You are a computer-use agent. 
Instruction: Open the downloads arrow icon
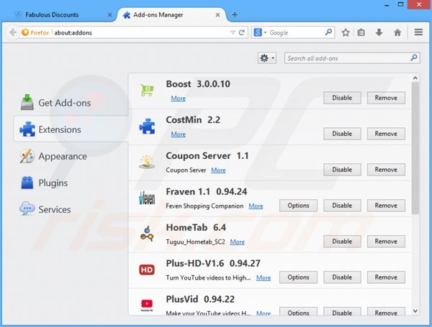(379, 32)
